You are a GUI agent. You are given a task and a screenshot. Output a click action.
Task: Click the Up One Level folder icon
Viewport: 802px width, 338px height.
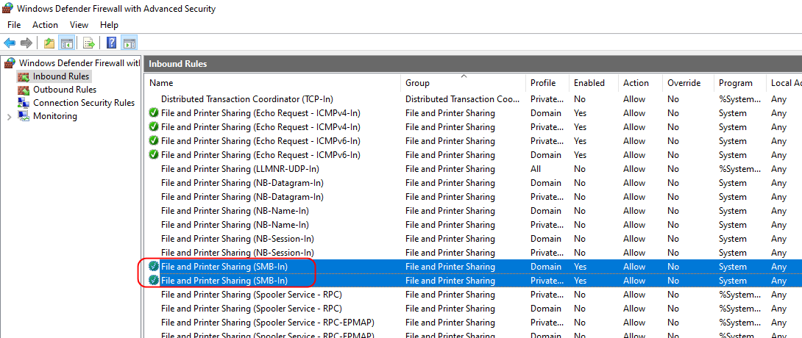49,43
